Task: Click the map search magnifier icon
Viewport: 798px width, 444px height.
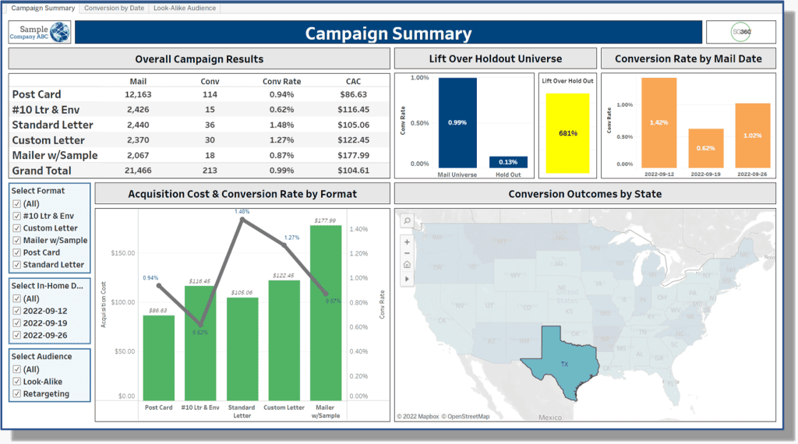Action: (x=407, y=220)
